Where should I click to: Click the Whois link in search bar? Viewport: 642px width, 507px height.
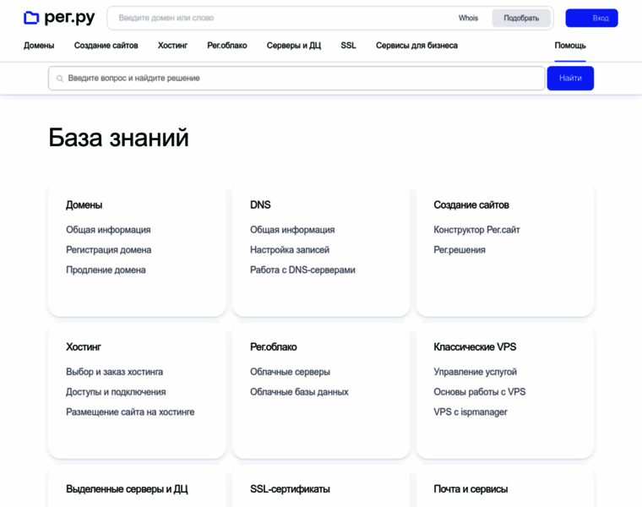(468, 18)
